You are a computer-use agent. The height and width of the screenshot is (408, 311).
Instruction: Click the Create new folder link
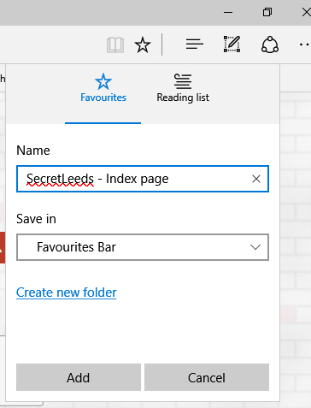click(67, 293)
